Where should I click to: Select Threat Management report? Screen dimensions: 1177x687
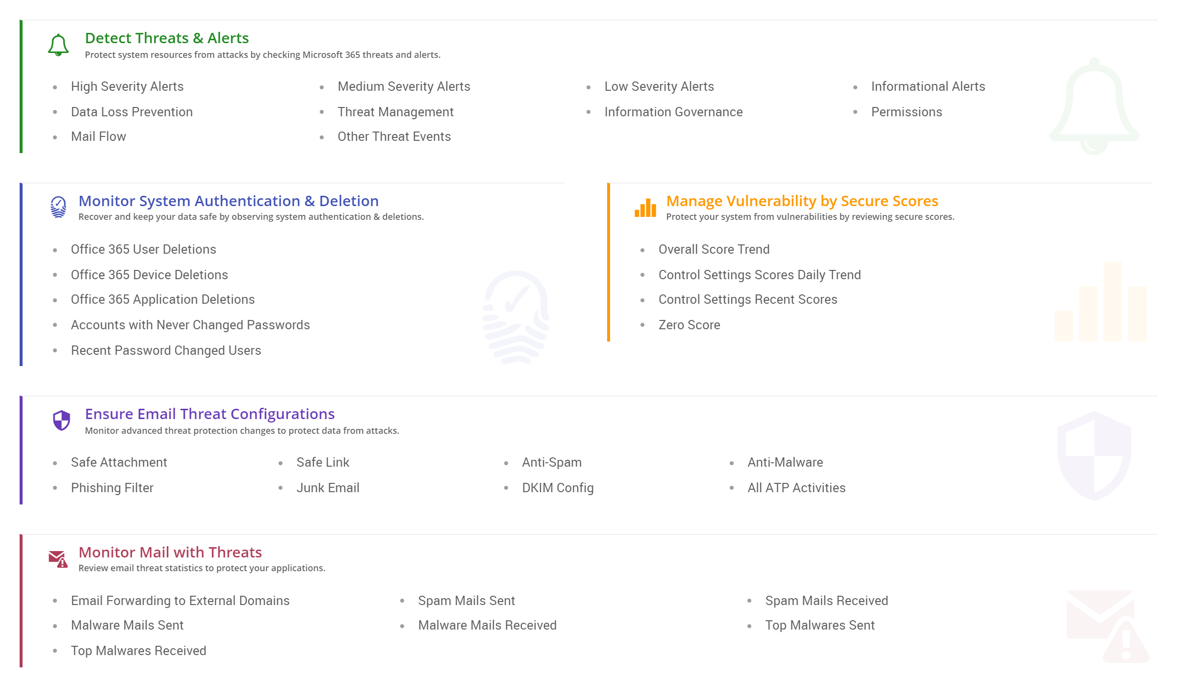click(x=395, y=112)
